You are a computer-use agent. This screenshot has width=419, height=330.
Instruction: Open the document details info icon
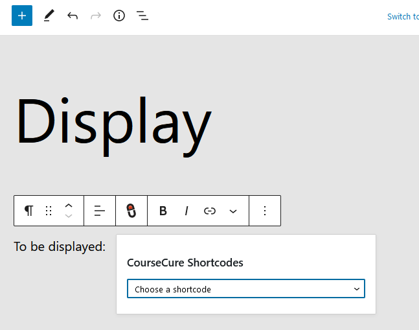pyautogui.click(x=119, y=16)
